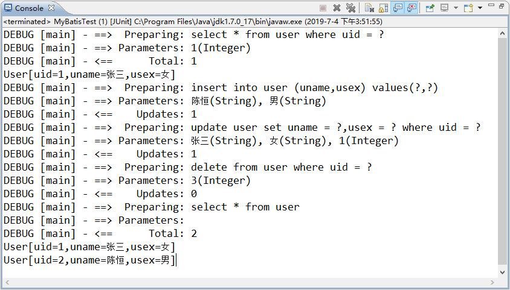This screenshot has width=510, height=290.
Task: Expand the Open Console dropdown arrow
Action: tap(480, 8)
